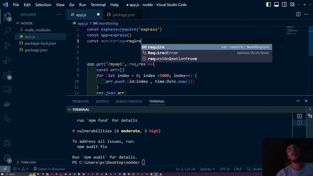This screenshot has height=176, width=313.
Task: Open the Run menu
Action: [83, 5]
